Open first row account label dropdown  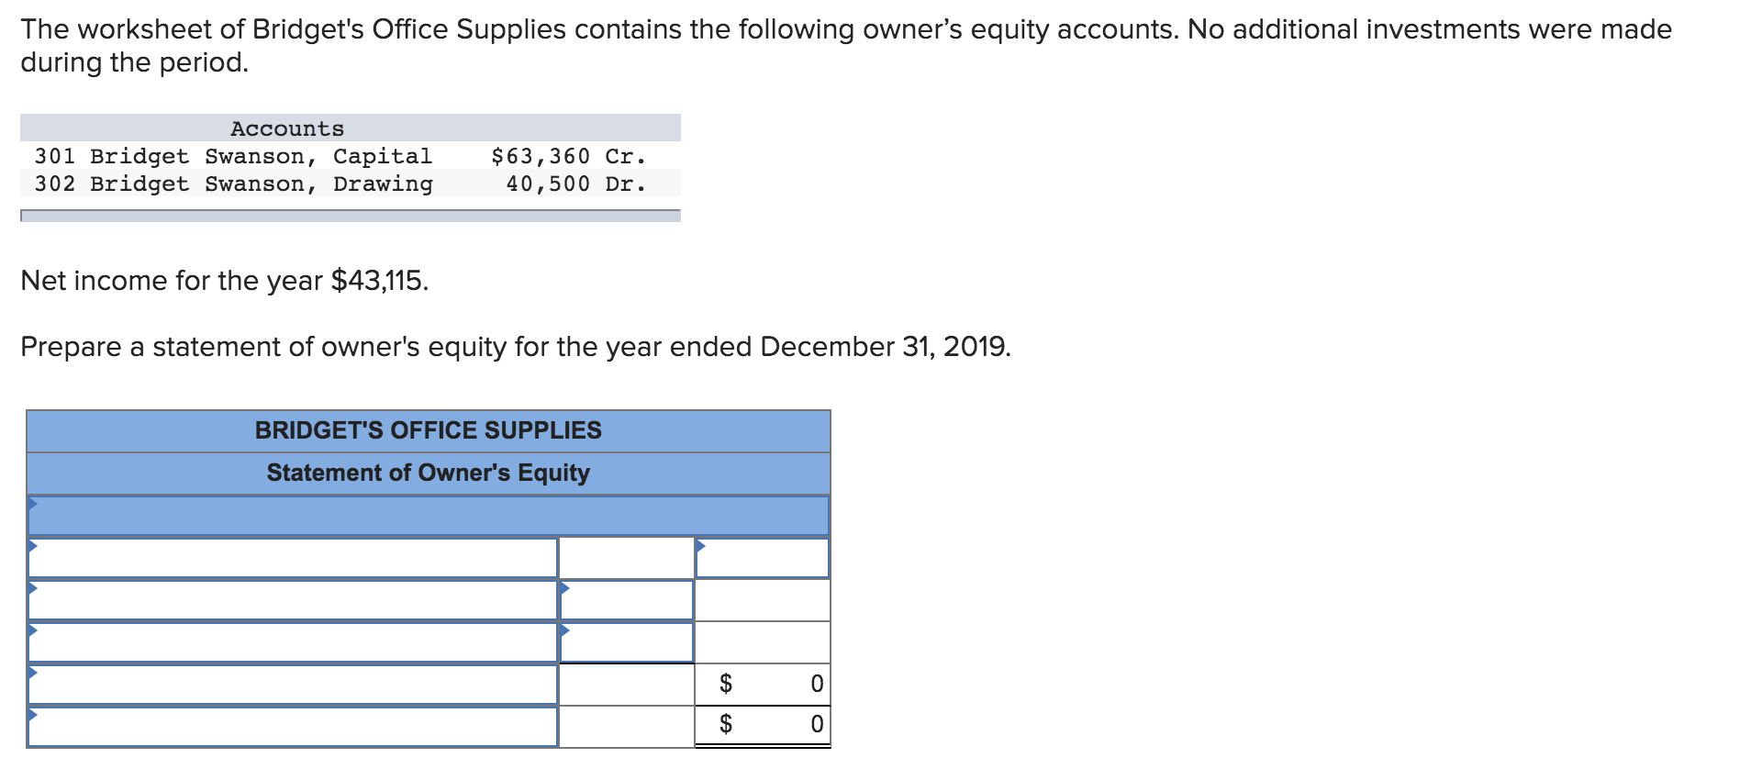(x=292, y=558)
